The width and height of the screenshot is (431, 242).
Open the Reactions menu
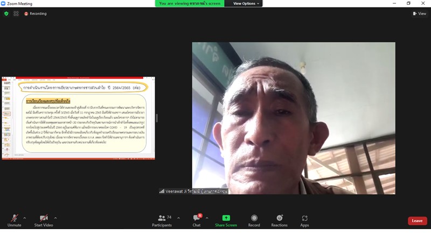[279, 220]
